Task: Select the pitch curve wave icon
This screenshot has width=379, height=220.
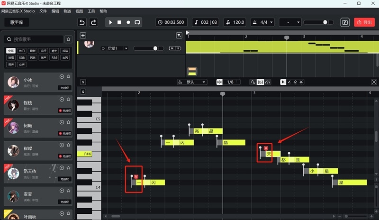Action: click(x=253, y=82)
